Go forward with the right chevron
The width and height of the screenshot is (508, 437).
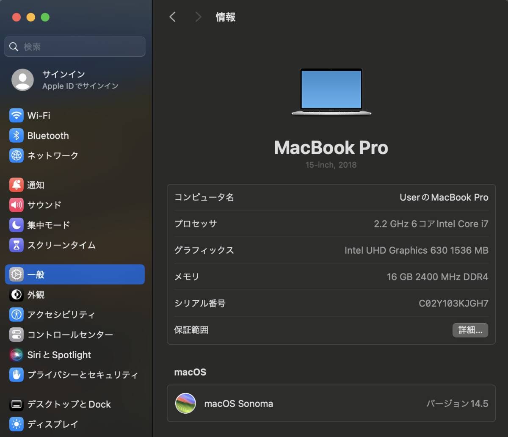click(198, 17)
